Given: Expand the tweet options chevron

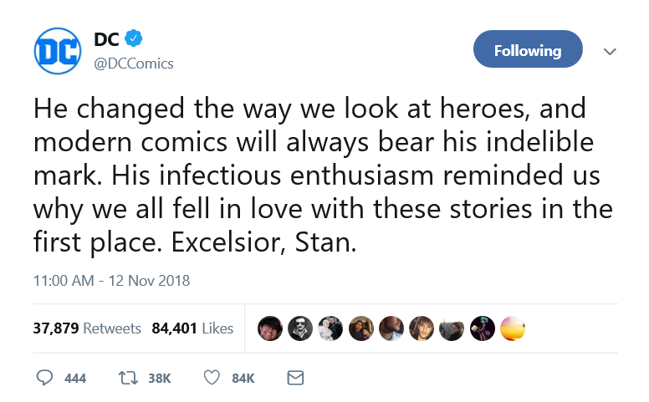Looking at the screenshot, I should tap(610, 52).
